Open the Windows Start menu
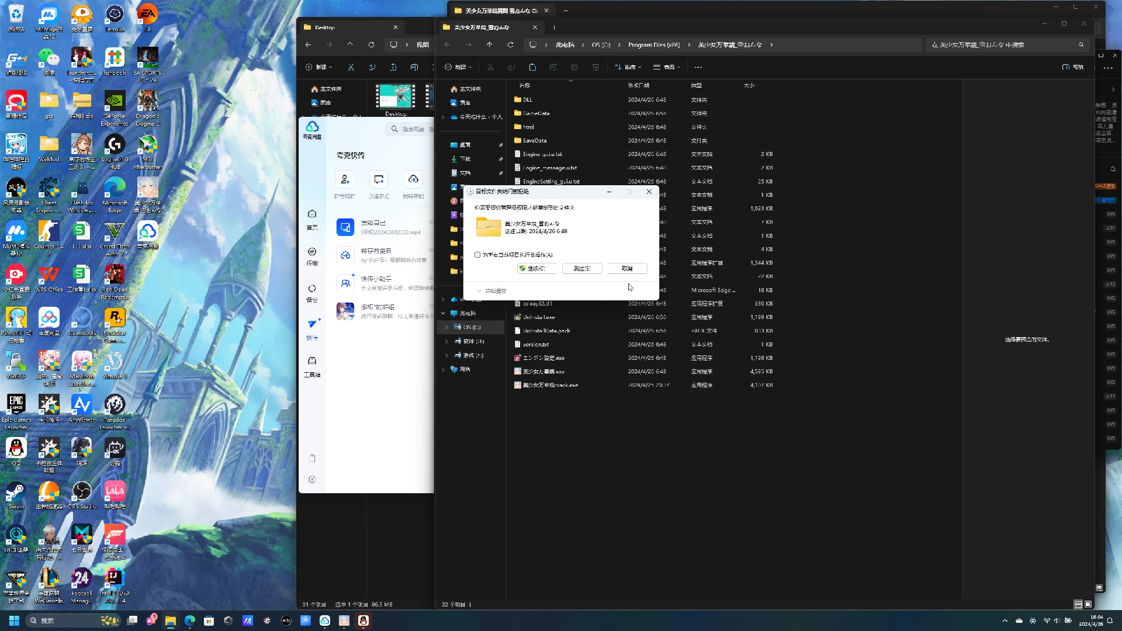This screenshot has height=631, width=1122. click(x=14, y=620)
